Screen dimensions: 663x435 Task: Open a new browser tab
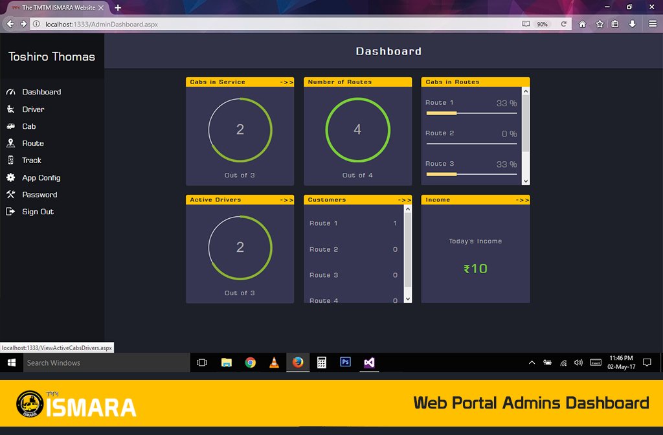point(118,8)
